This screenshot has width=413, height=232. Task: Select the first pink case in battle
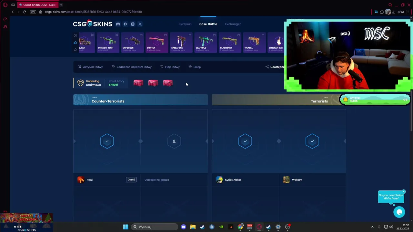point(138,83)
